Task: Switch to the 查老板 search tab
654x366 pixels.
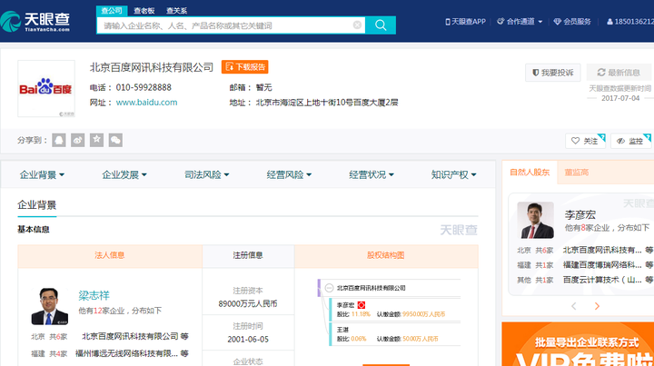Action: coord(144,11)
